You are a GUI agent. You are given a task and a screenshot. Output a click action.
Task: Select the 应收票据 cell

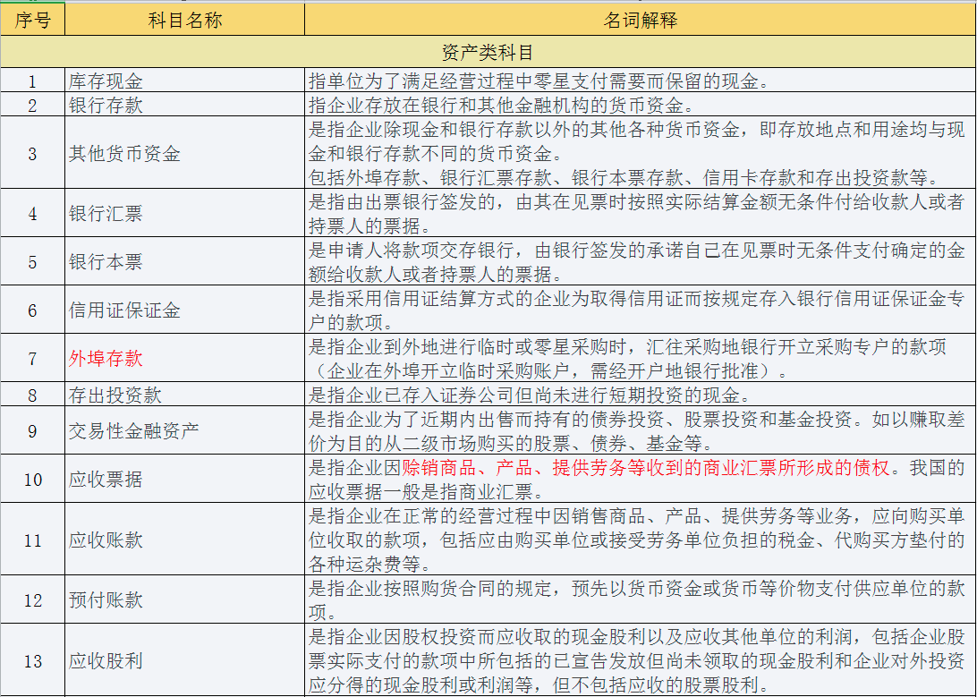pyautogui.click(x=98, y=480)
